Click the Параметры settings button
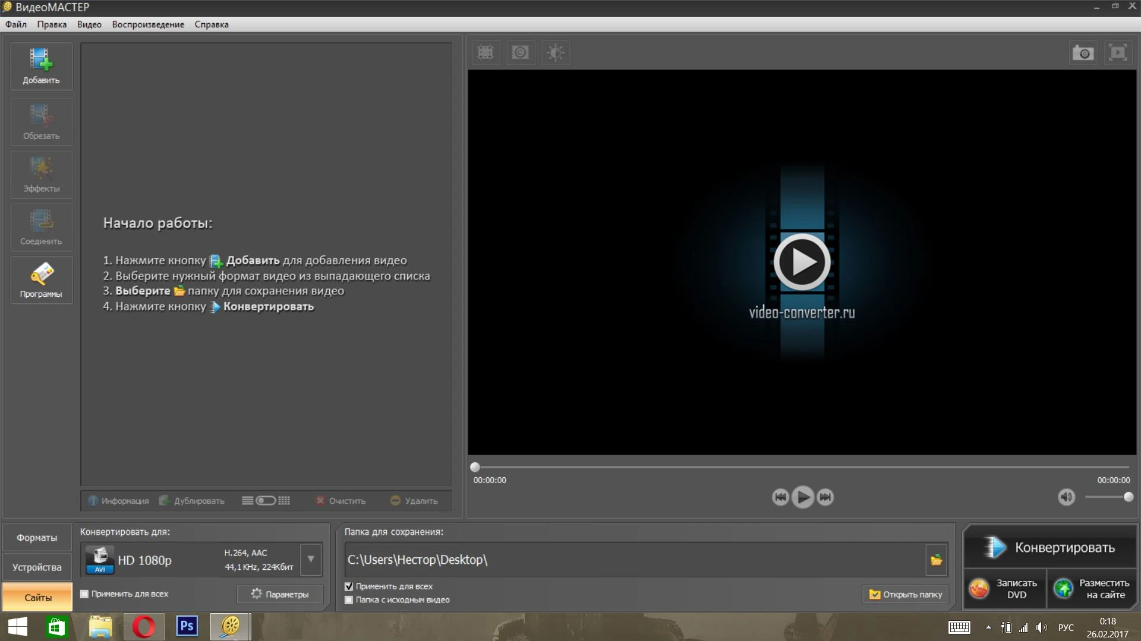1141x641 pixels. coord(280,594)
